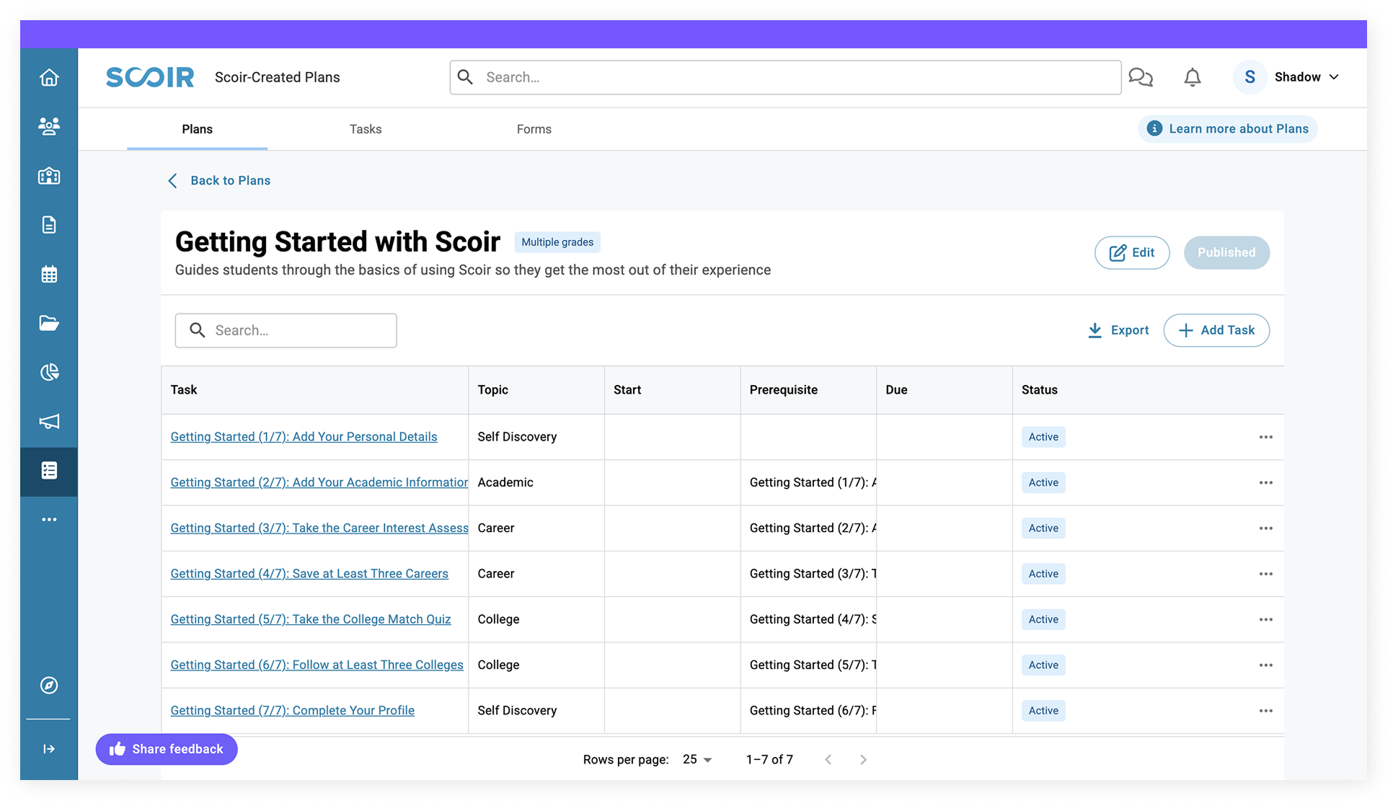Open the notifications bell icon
This screenshot has width=1393, height=806.
(1193, 77)
